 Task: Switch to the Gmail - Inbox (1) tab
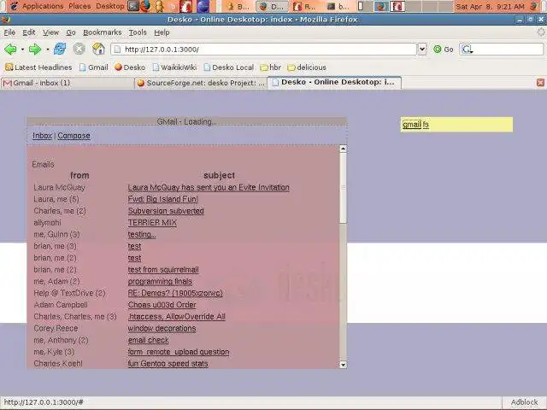68,83
